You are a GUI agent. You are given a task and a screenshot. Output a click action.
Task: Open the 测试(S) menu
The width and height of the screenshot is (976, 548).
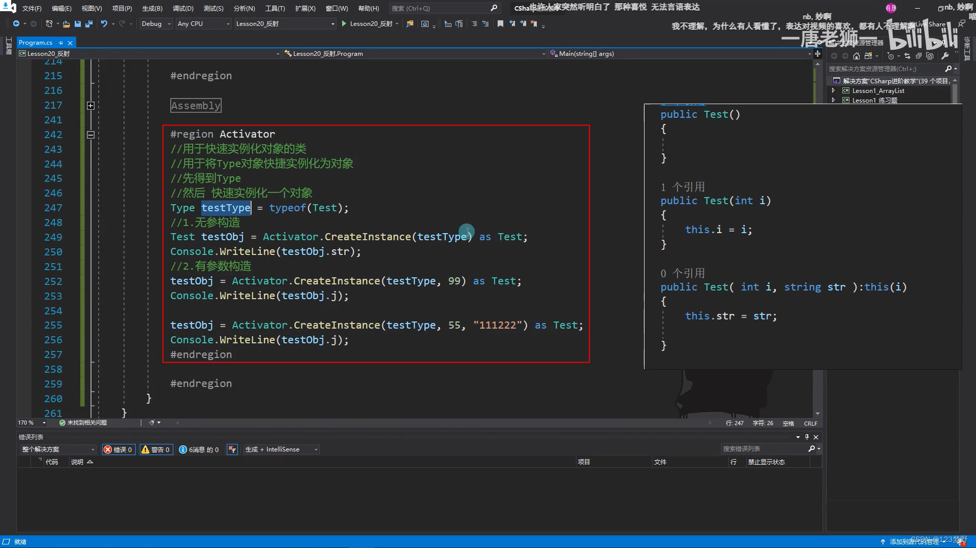[x=213, y=9]
